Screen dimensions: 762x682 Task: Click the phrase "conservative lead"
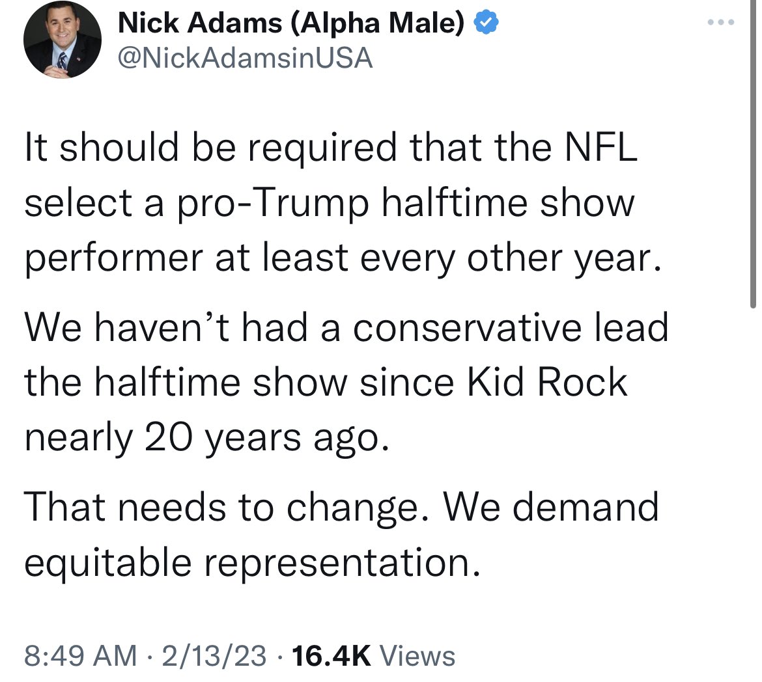point(510,327)
